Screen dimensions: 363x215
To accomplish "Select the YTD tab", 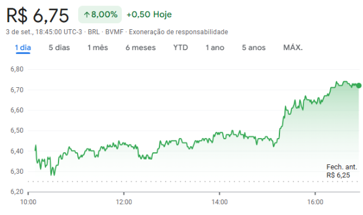I will (x=180, y=48).
